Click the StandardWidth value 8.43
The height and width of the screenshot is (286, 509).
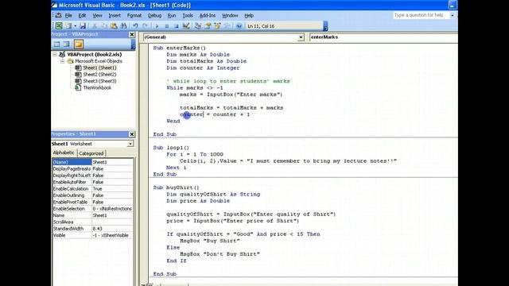click(97, 229)
